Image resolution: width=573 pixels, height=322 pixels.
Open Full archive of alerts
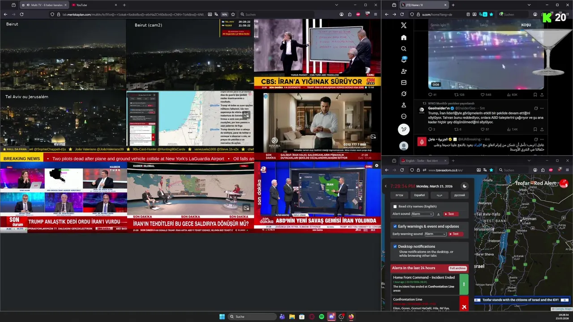(458, 268)
